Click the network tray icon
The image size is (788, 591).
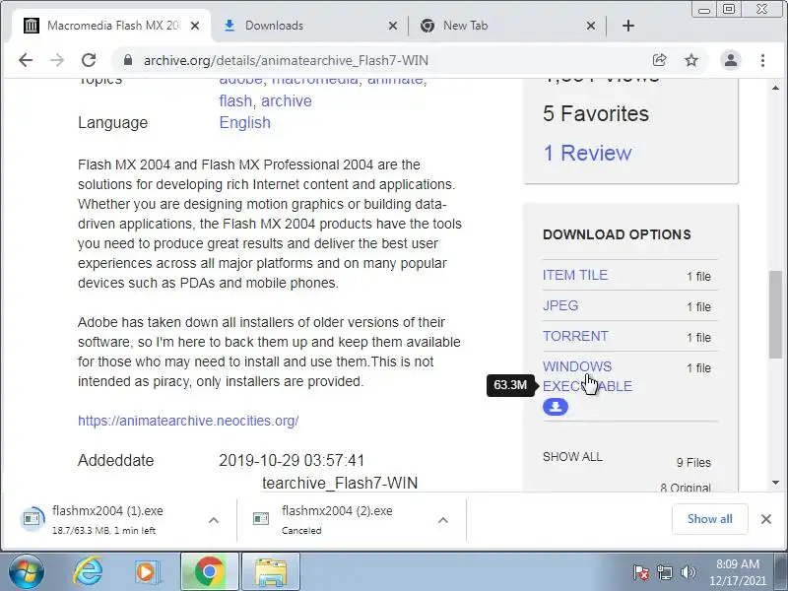point(664,572)
